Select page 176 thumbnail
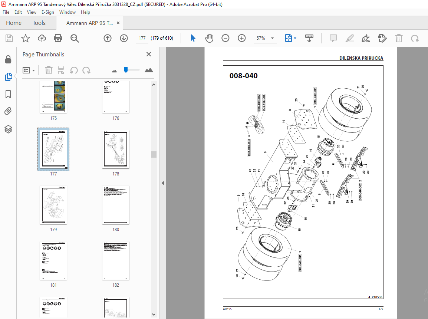The height and width of the screenshot is (319, 428). [116, 97]
